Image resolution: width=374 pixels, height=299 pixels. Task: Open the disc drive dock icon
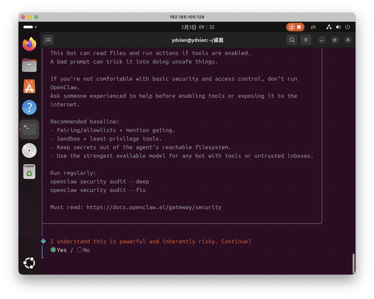pyautogui.click(x=29, y=150)
